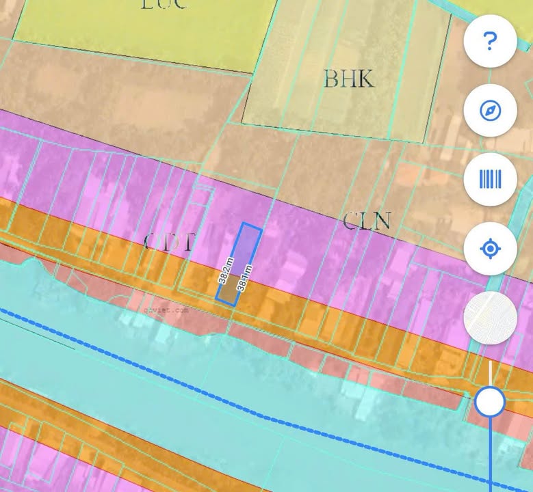Center map with the locate target button
The image size is (533, 492).
tap(489, 249)
